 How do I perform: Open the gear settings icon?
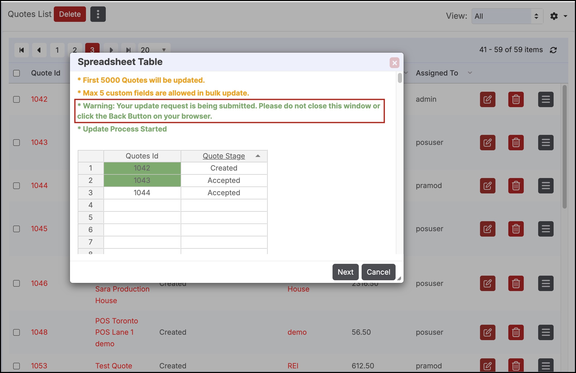(554, 16)
